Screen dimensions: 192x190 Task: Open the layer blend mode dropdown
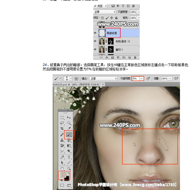tap(105, 12)
